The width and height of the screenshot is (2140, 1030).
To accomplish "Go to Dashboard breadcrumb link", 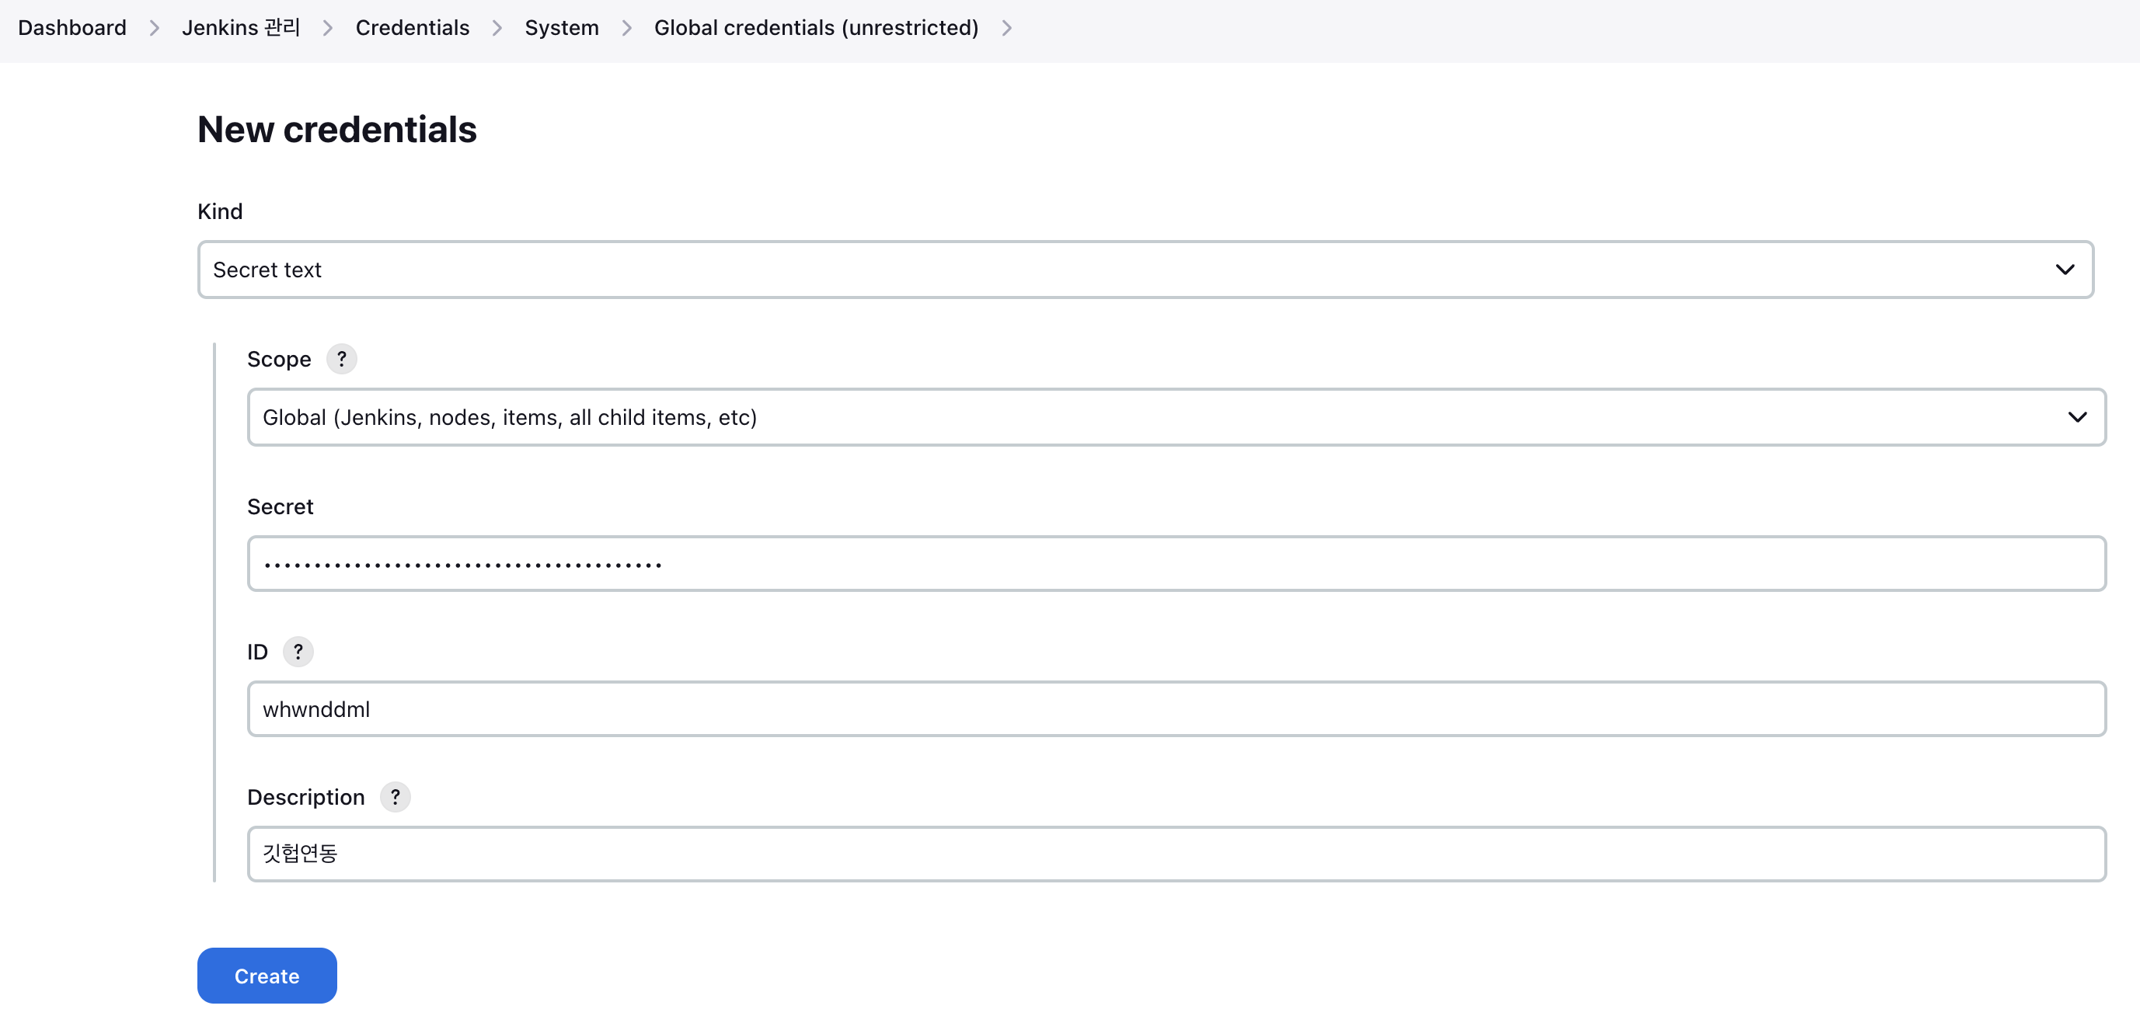I will point(72,28).
